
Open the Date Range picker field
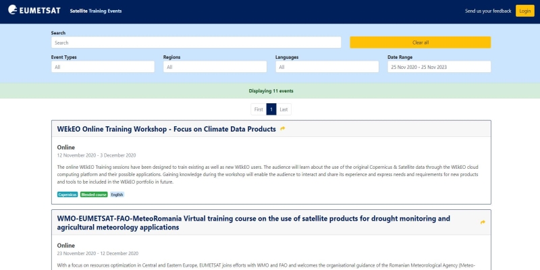click(439, 67)
